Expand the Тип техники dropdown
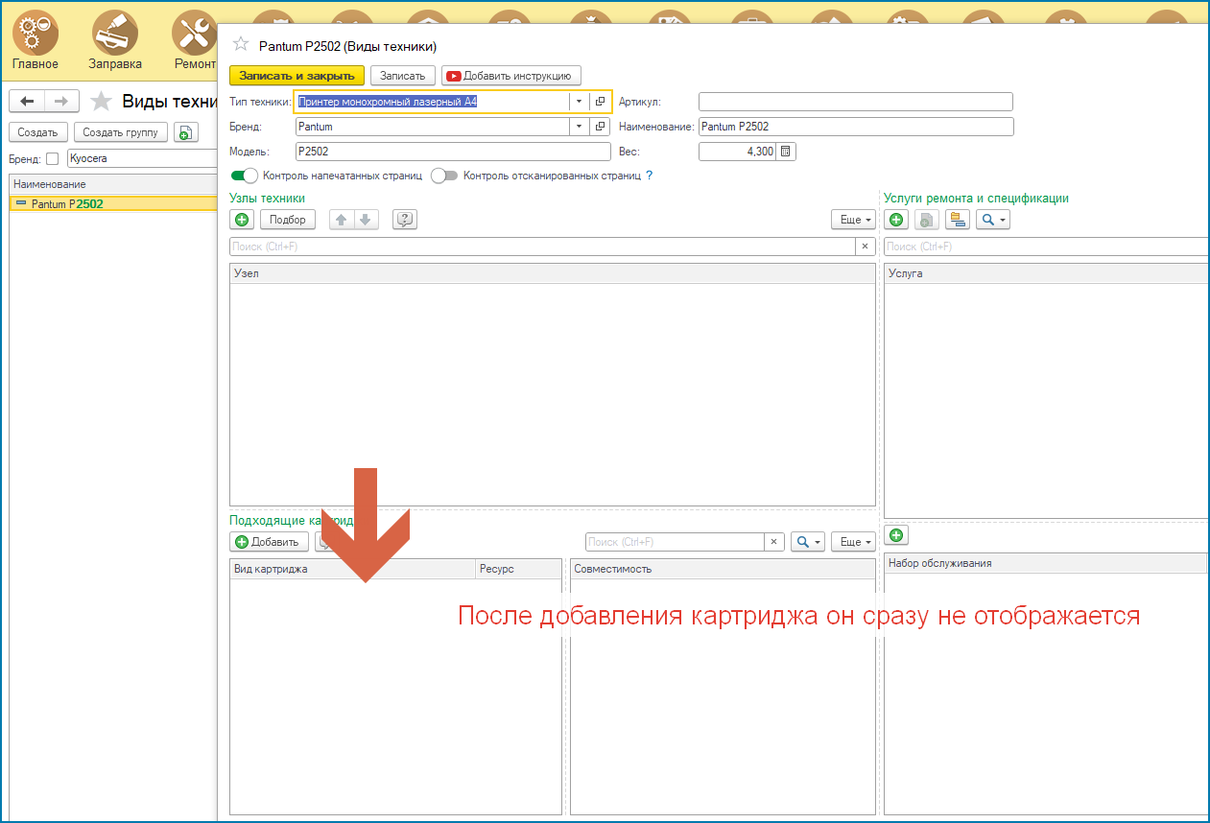 click(579, 102)
